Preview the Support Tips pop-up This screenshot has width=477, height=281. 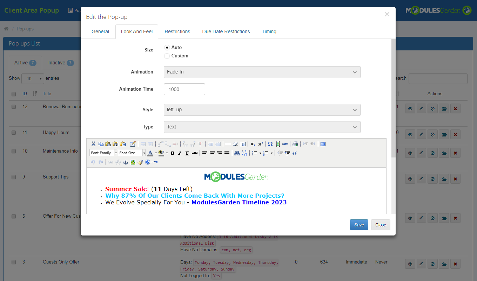click(410, 178)
